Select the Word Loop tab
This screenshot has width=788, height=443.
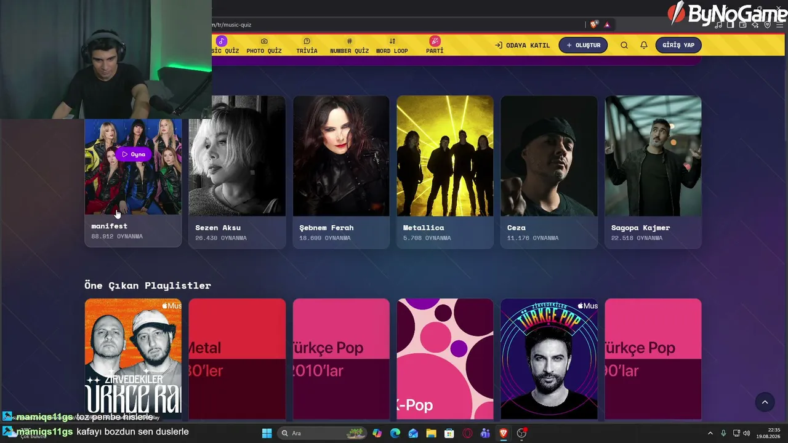(x=392, y=46)
